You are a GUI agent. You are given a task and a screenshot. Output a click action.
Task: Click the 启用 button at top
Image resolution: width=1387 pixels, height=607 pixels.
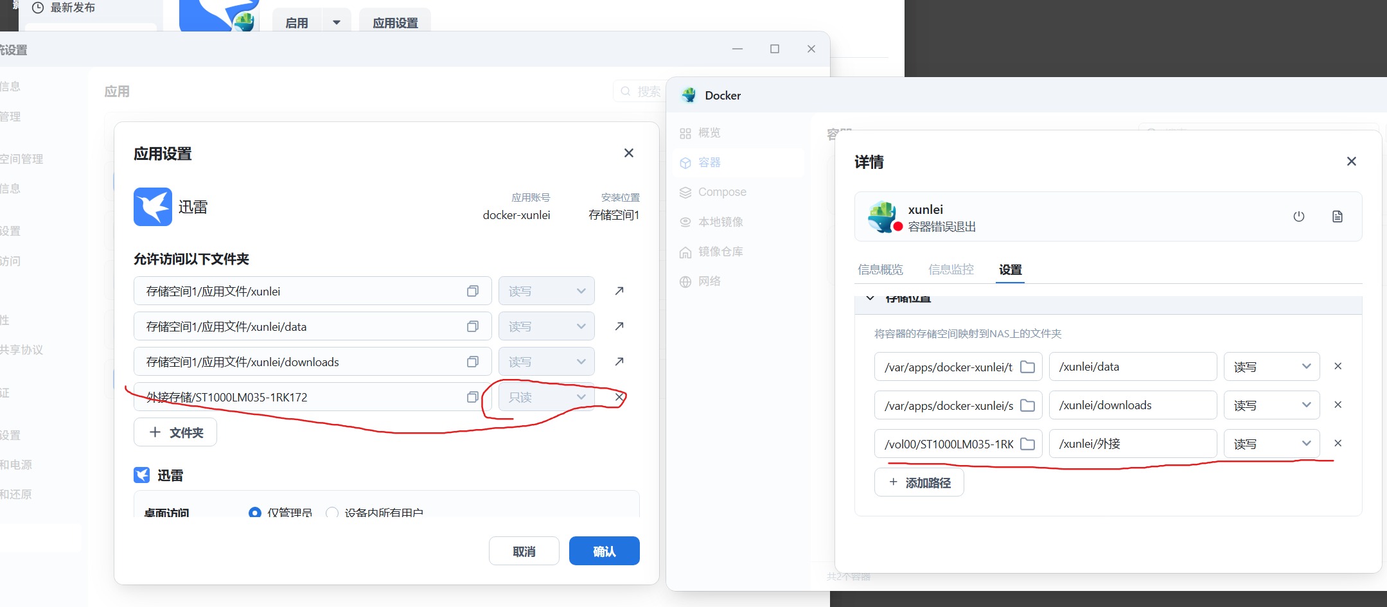point(297,22)
